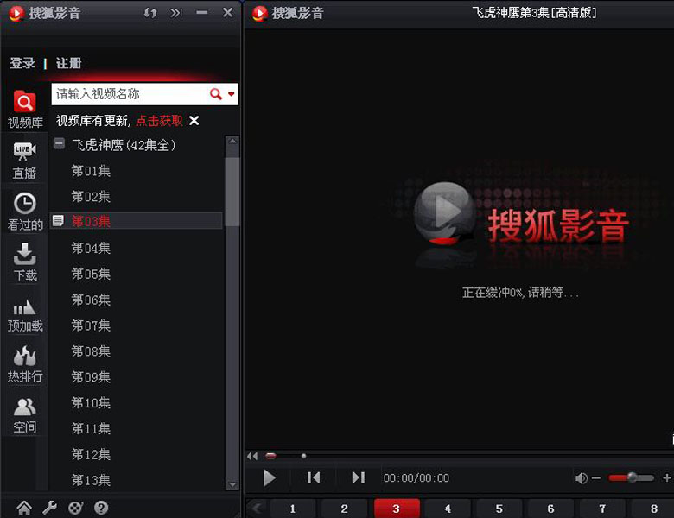Switch to episode tab 8
The image size is (674, 518).
[x=653, y=509]
